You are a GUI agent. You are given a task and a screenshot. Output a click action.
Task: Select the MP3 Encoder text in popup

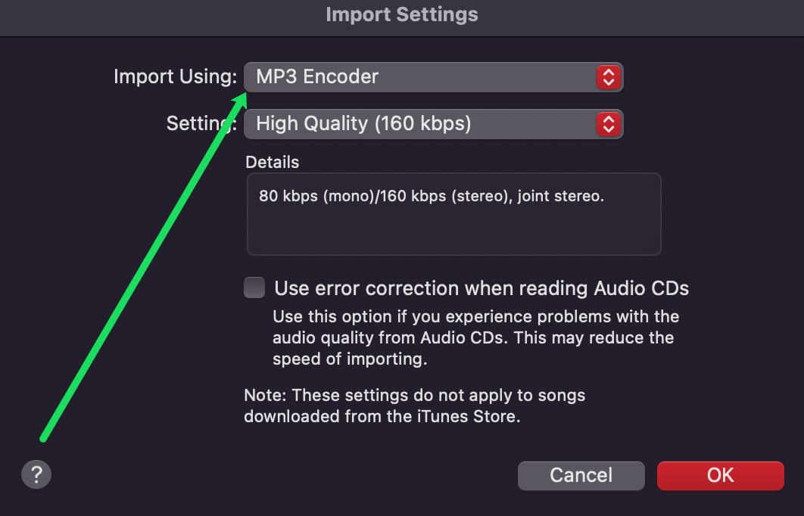coord(317,76)
